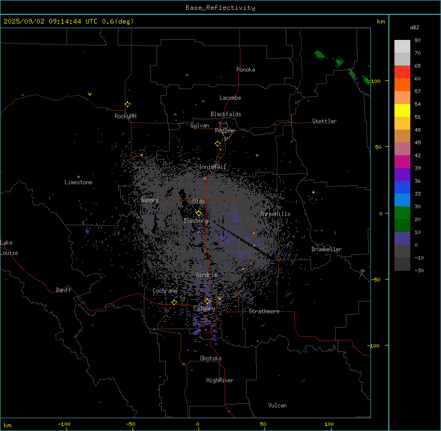Click the white asterisk marker above Limestone

point(78,177)
